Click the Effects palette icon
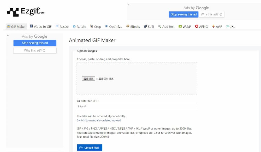 pyautogui.click(x=128, y=26)
